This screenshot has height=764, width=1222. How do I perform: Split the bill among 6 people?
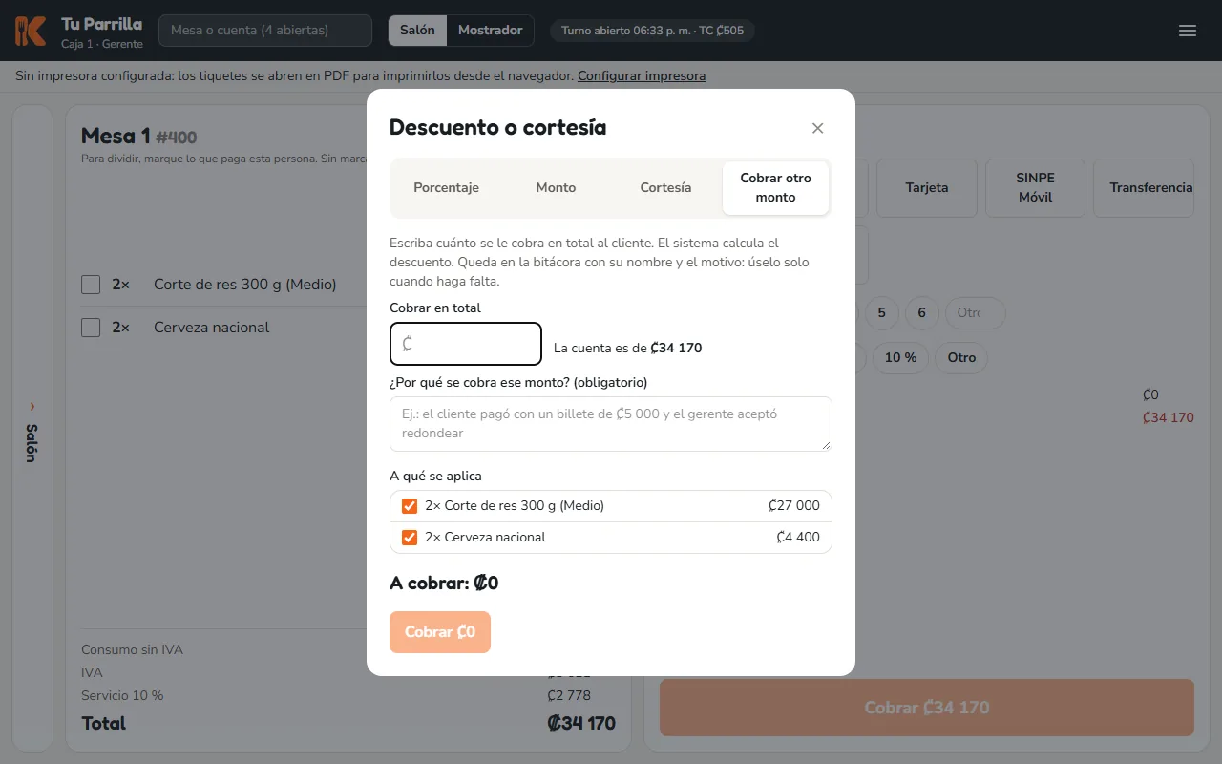(921, 313)
